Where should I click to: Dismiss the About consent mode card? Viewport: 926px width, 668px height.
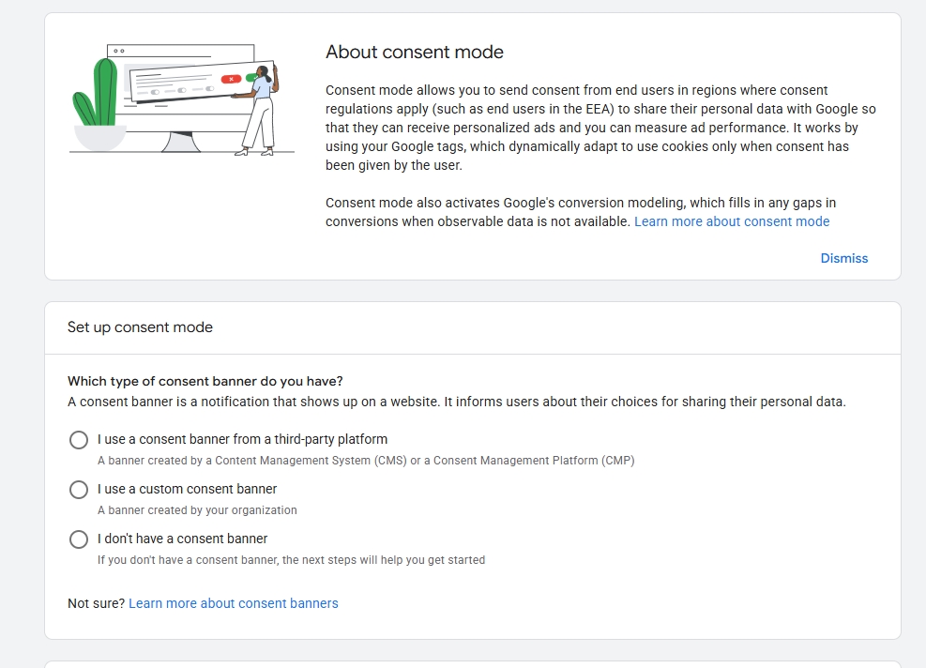coord(844,258)
